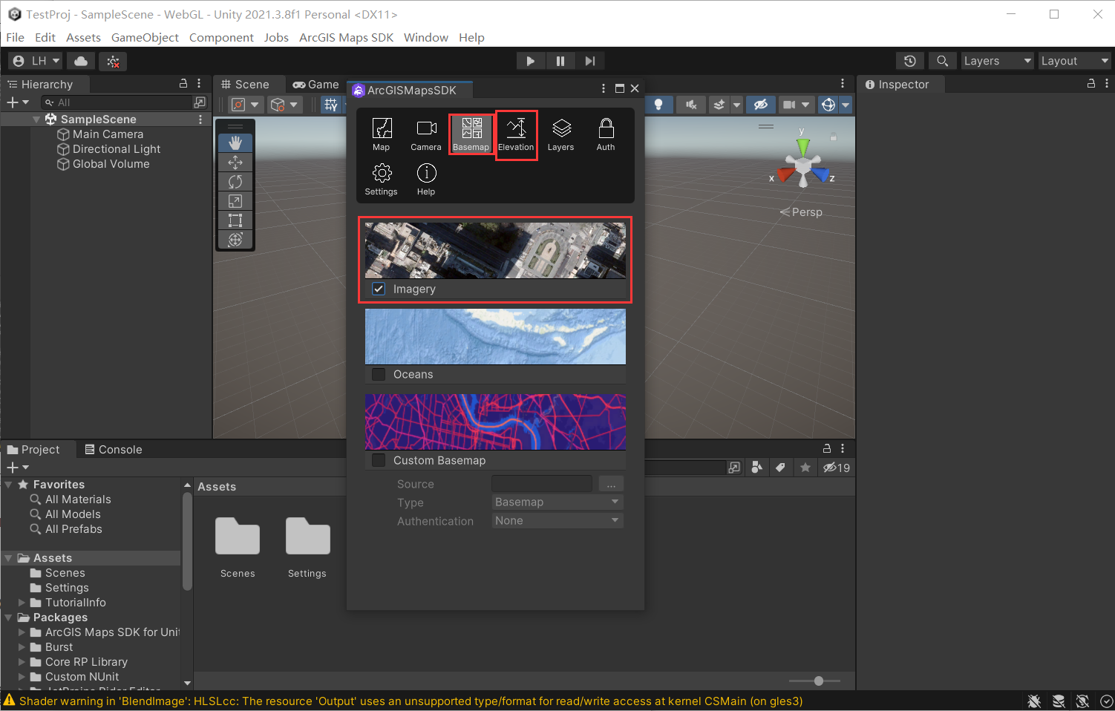The image size is (1115, 711).
Task: Open the Layers dropdown in toolbar
Action: (998, 61)
